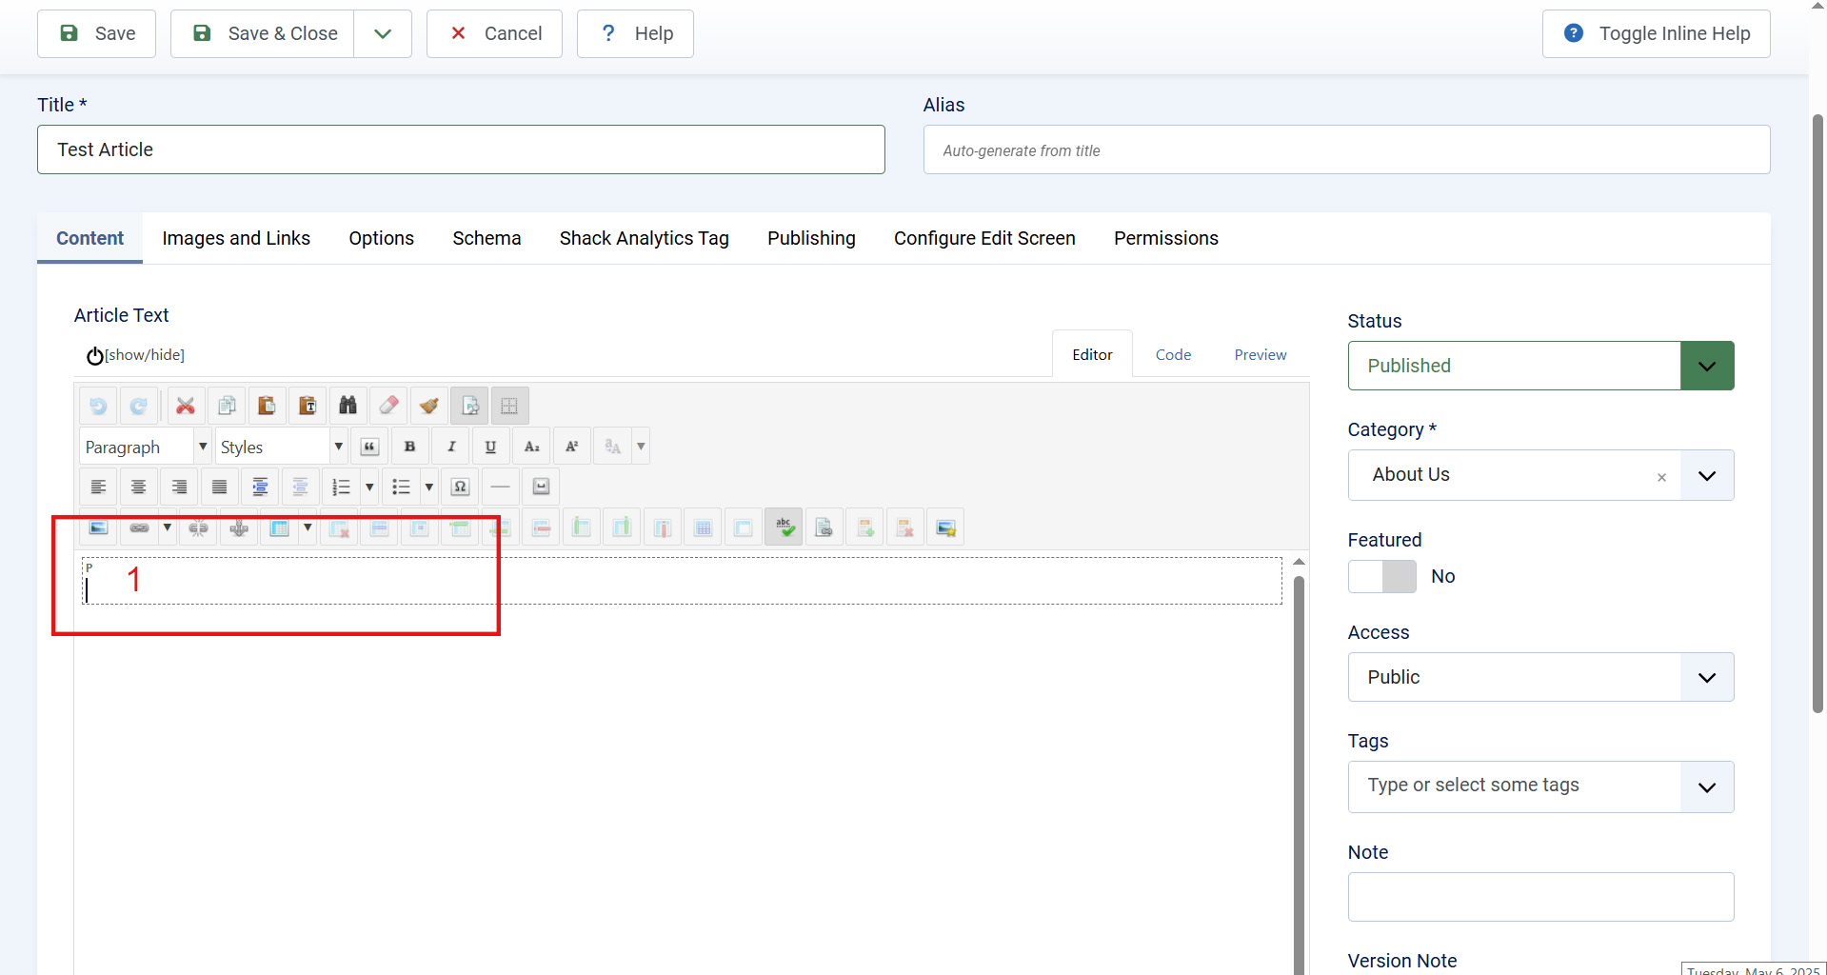1827x975 pixels.
Task: Toggle the spellchecker abc icon
Action: (x=784, y=527)
